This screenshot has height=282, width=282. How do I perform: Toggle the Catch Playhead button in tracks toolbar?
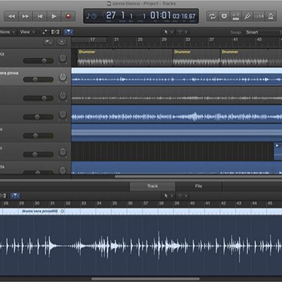click(x=68, y=32)
